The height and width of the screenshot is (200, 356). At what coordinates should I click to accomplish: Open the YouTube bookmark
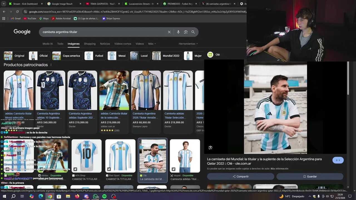point(30,19)
